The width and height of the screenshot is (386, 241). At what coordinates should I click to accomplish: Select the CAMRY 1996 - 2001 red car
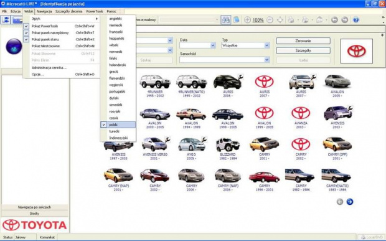pyautogui.click(x=265, y=180)
